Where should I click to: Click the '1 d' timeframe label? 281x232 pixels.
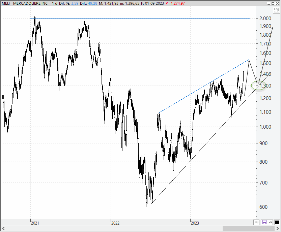(x=55, y=3)
